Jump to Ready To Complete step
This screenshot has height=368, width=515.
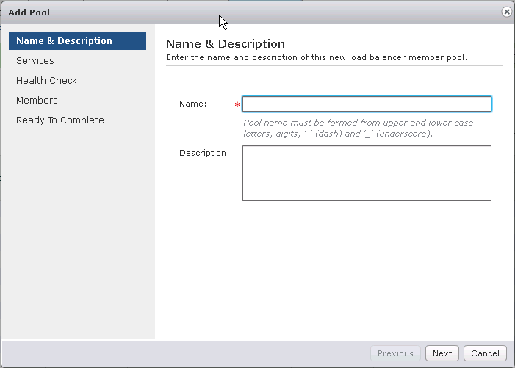pos(60,120)
